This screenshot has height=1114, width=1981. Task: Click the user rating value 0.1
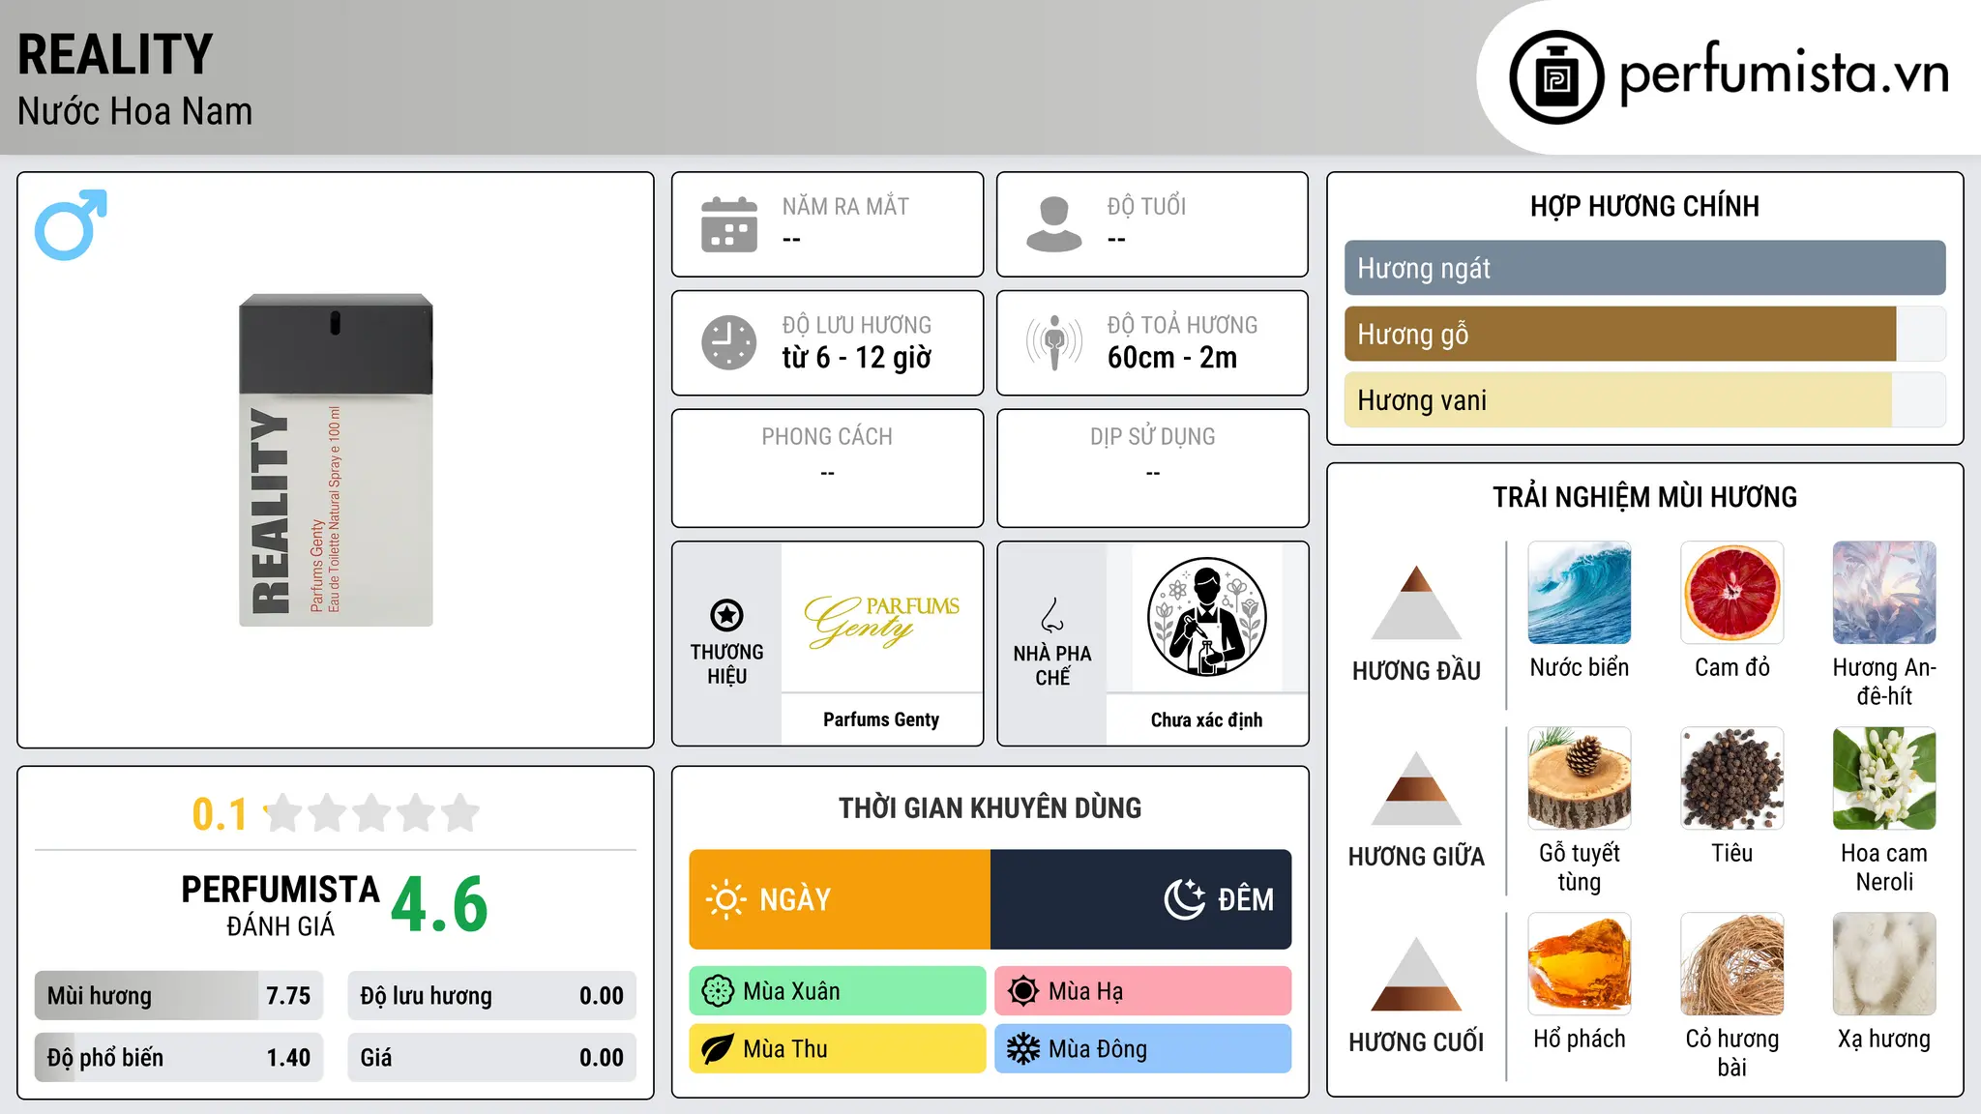click(220, 814)
